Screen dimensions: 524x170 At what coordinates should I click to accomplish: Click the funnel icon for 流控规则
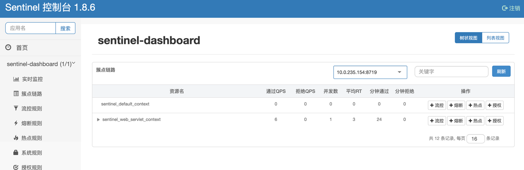pos(16,108)
